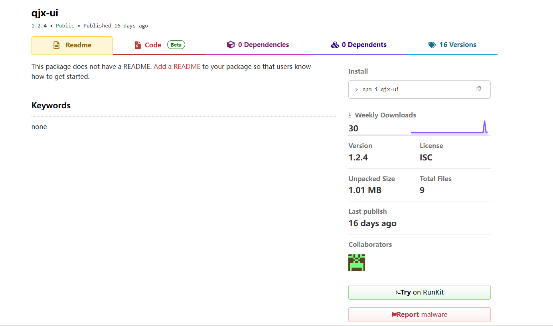The height and width of the screenshot is (326, 553).
Task: Follow the Add a README link
Action: pos(177,66)
